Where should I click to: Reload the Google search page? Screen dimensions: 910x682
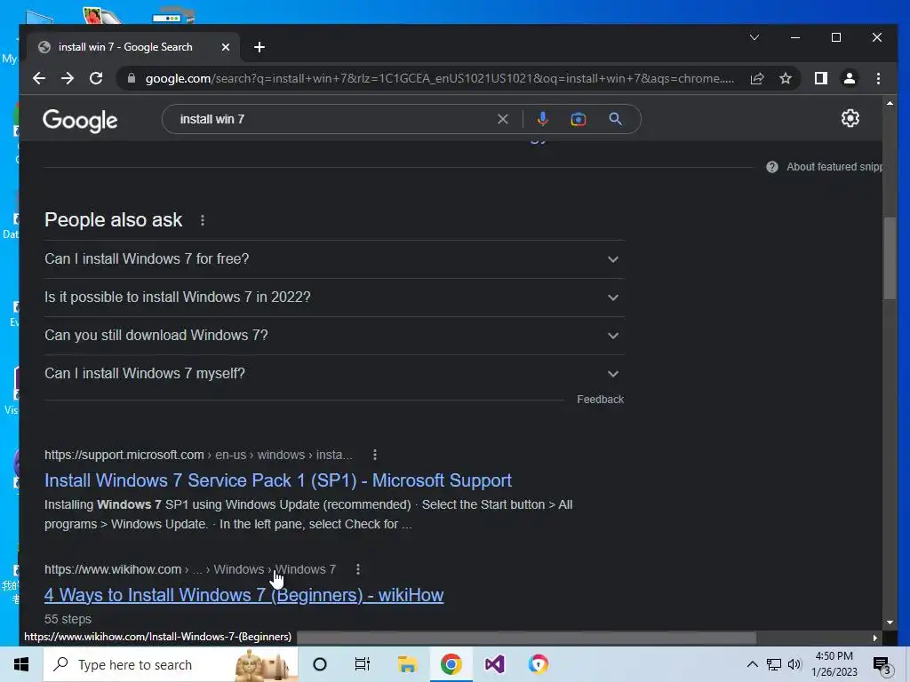pyautogui.click(x=96, y=78)
